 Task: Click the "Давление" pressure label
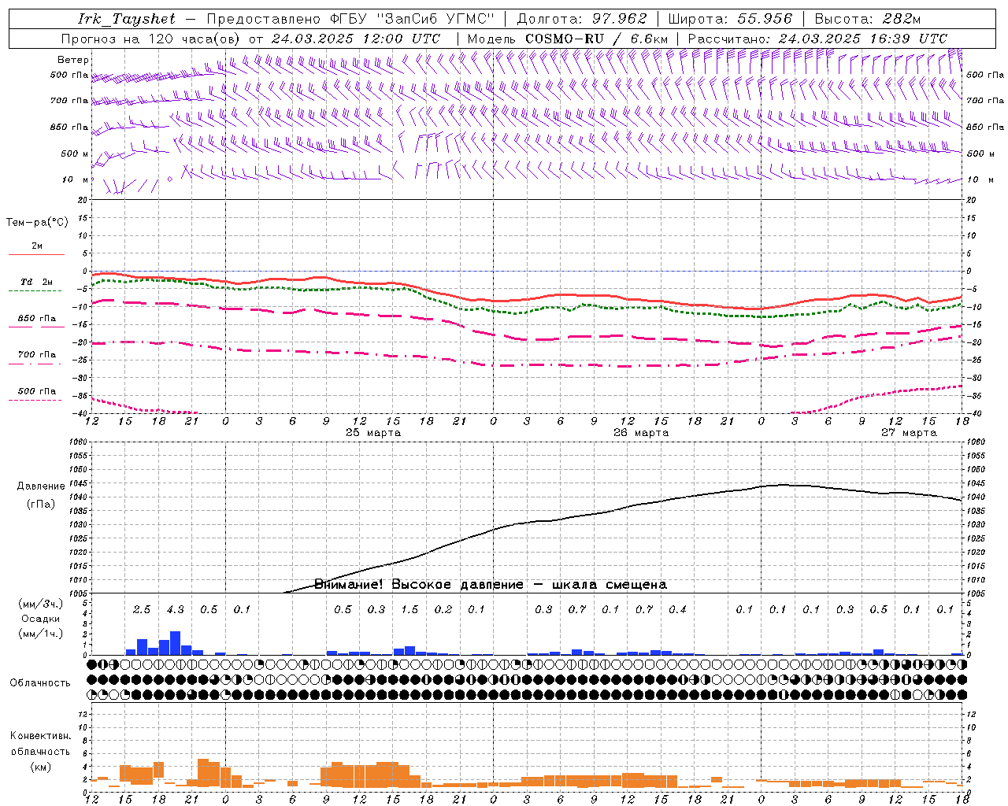point(40,486)
